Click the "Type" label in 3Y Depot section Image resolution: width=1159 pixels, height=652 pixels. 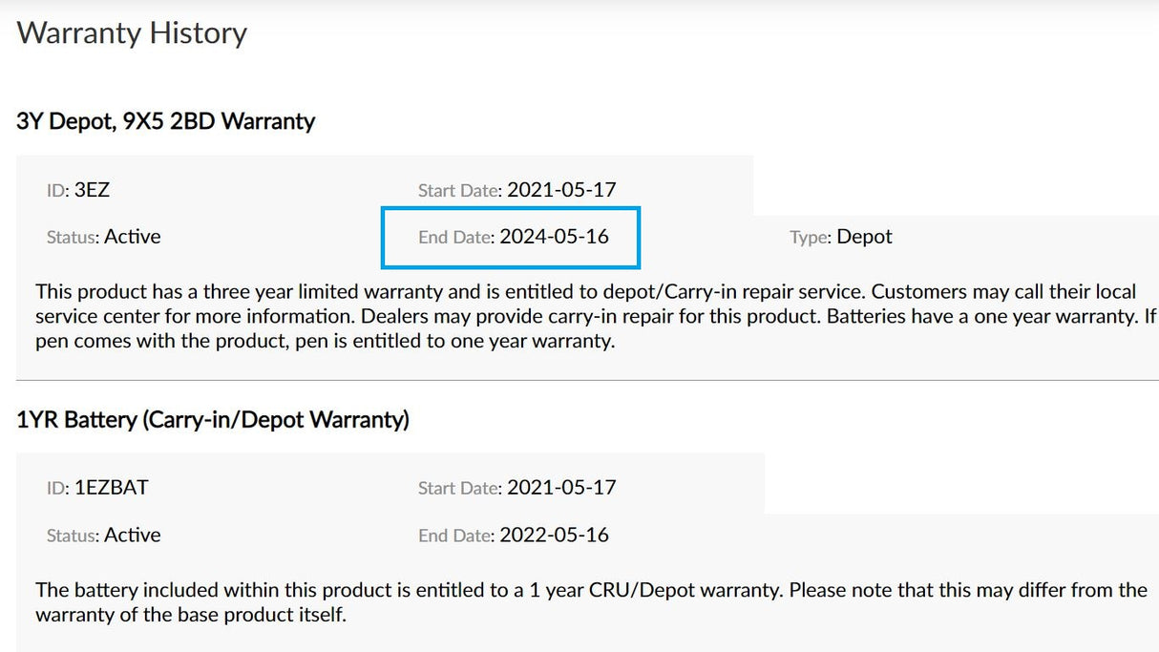pos(811,238)
